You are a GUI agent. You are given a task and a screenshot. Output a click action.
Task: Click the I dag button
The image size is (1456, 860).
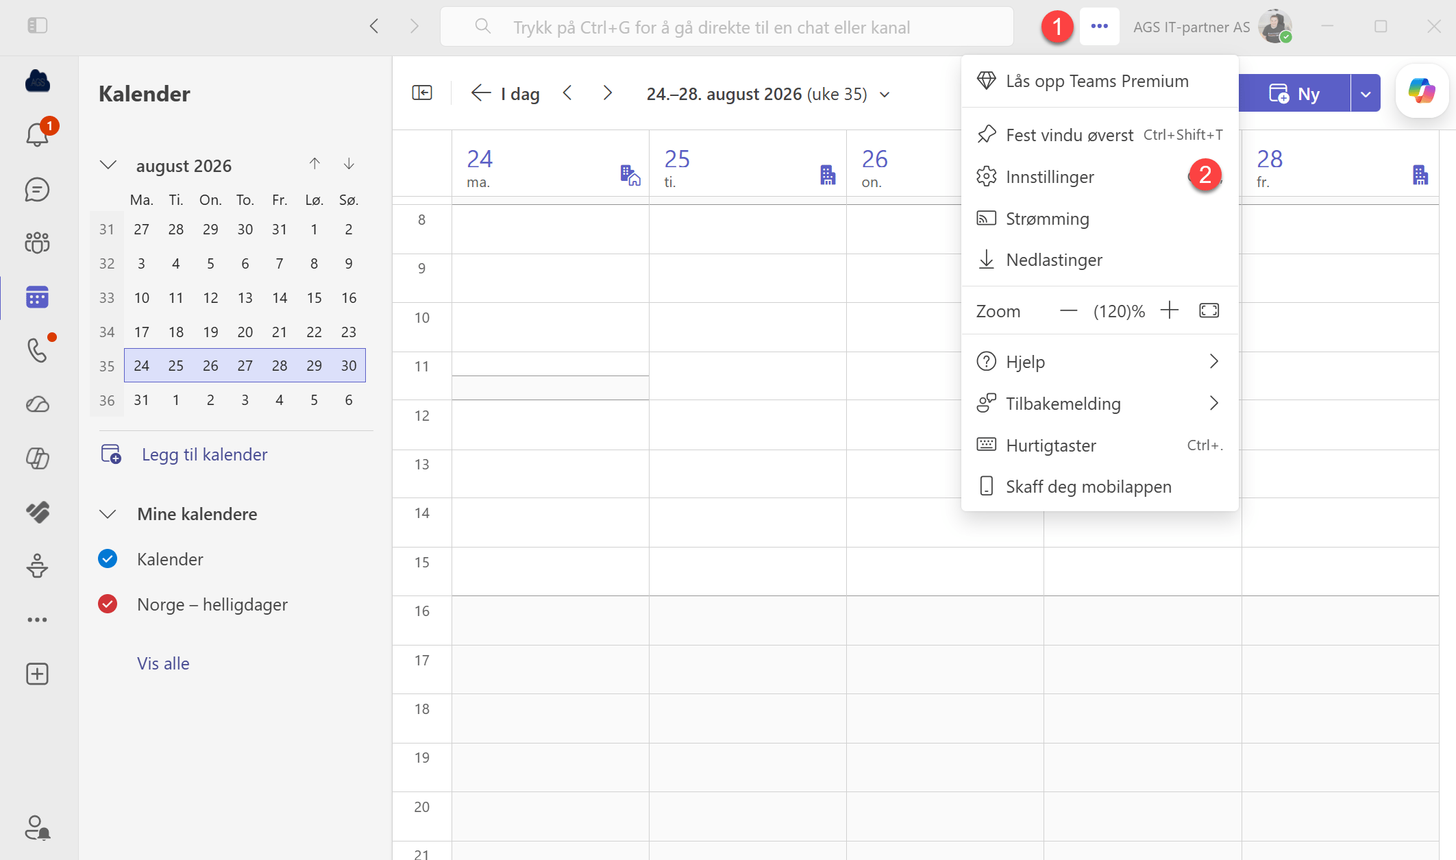pos(506,93)
